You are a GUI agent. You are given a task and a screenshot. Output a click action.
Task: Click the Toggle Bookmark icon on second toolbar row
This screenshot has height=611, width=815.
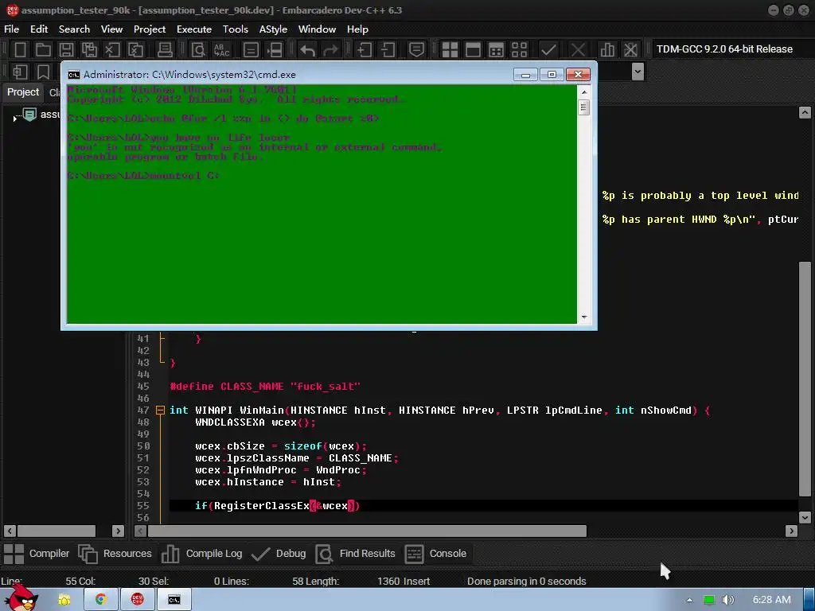43,72
